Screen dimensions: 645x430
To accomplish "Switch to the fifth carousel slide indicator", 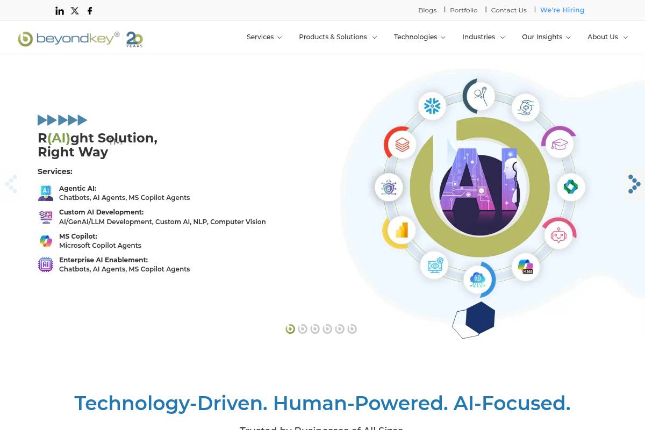I will 340,329.
